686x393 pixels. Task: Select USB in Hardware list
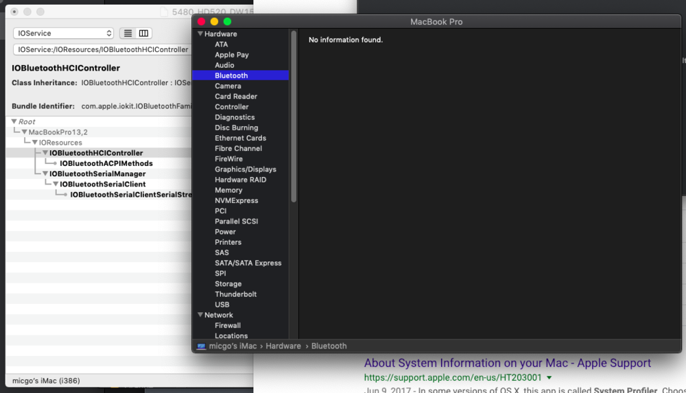click(222, 305)
